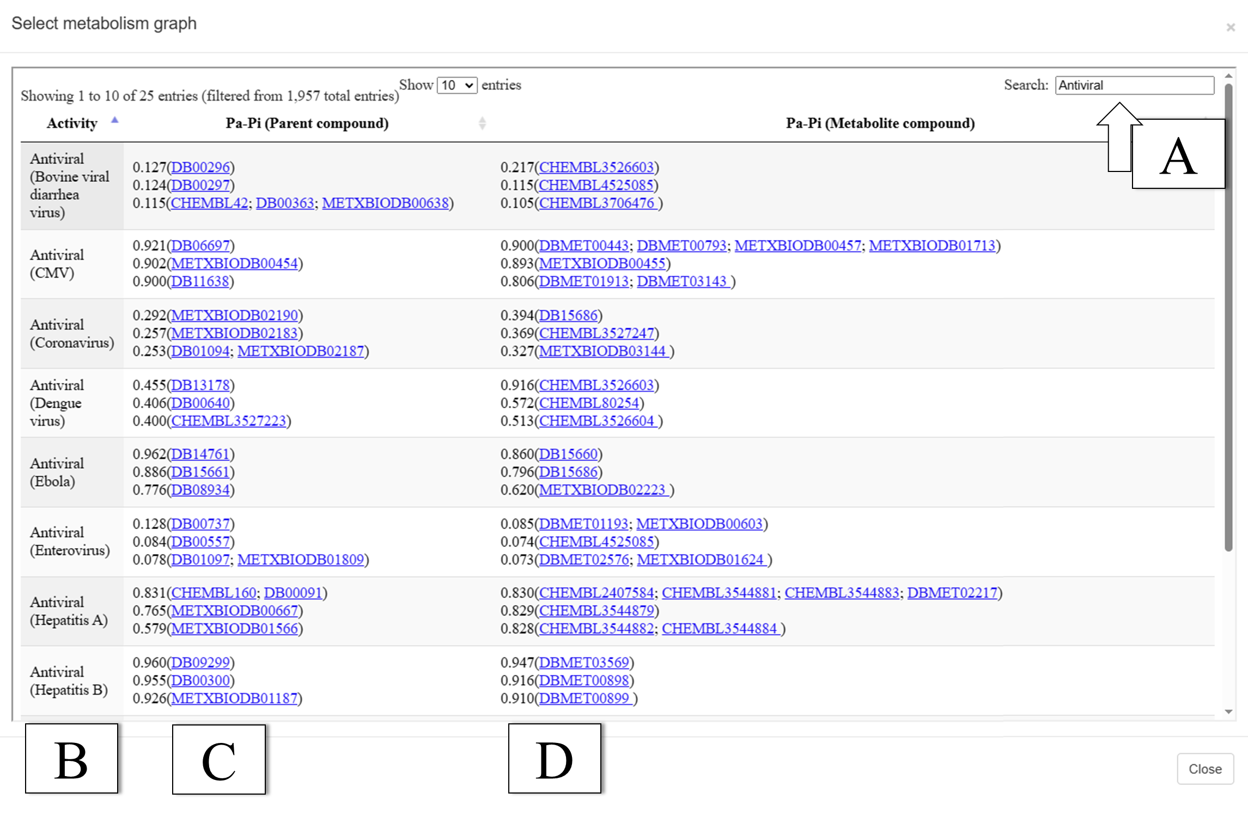This screenshot has height=830, width=1248.
Task: Open the Show entries count dropdown
Action: point(457,85)
